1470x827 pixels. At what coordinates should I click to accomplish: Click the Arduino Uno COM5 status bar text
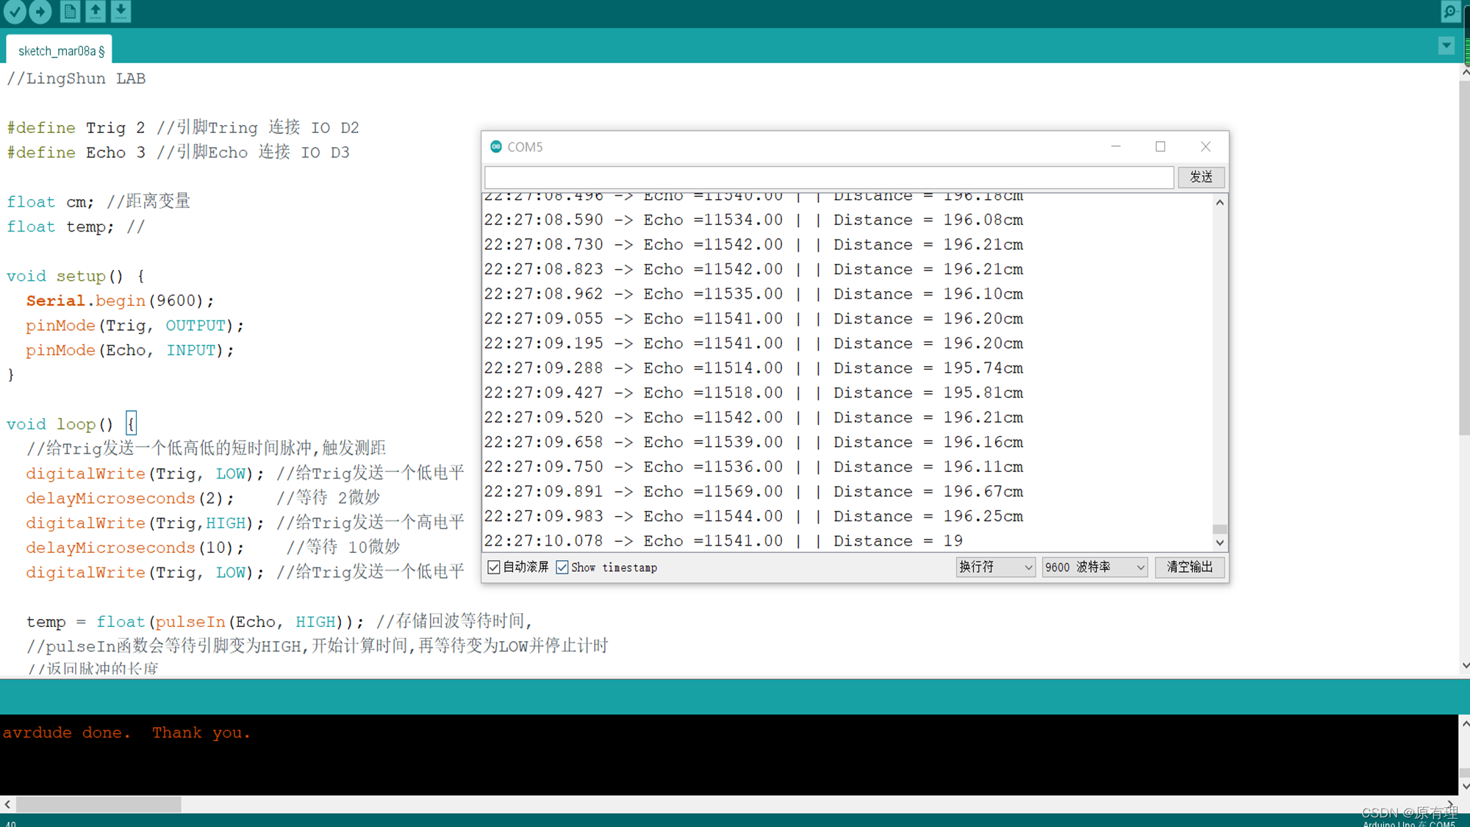[1409, 823]
